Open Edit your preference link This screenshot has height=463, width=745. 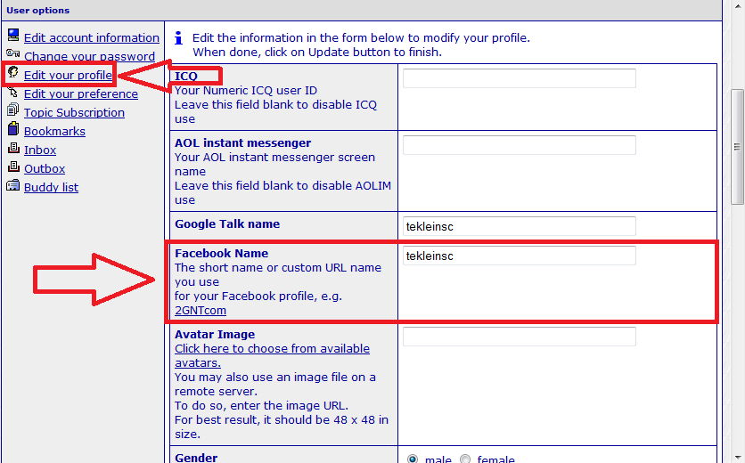click(x=81, y=94)
